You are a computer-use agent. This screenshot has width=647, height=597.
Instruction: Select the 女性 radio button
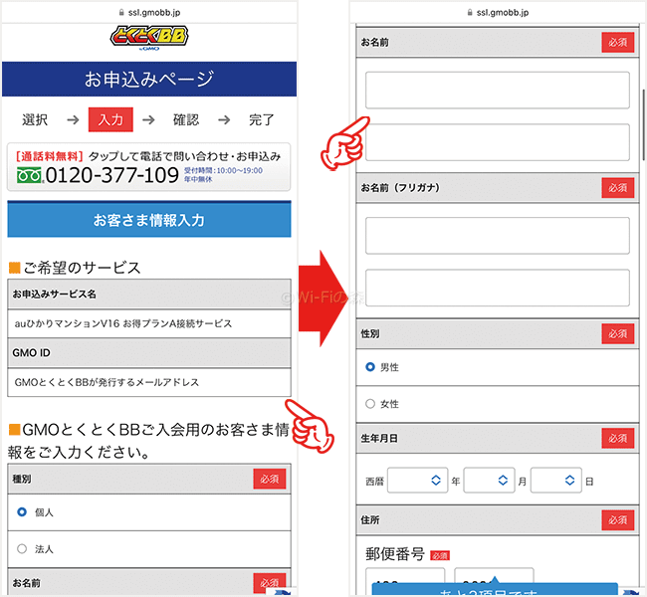click(x=370, y=404)
